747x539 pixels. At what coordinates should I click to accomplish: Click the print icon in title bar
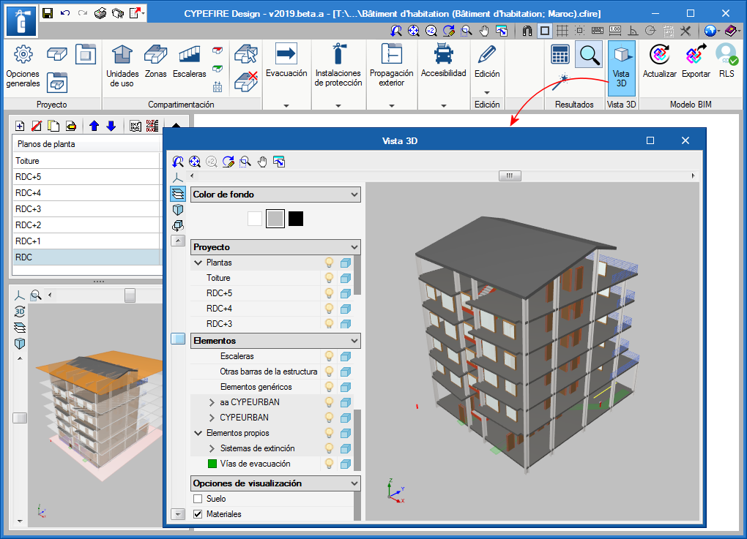[100, 13]
